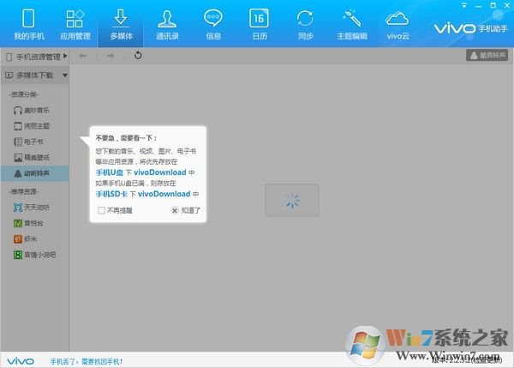Open the 通讯录 contacts section
The image size is (514, 368).
[x=166, y=25]
